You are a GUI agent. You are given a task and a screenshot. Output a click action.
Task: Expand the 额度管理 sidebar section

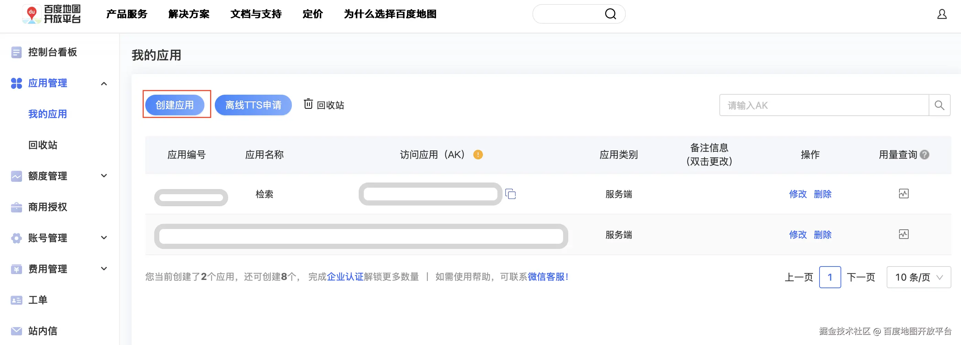[x=104, y=176]
